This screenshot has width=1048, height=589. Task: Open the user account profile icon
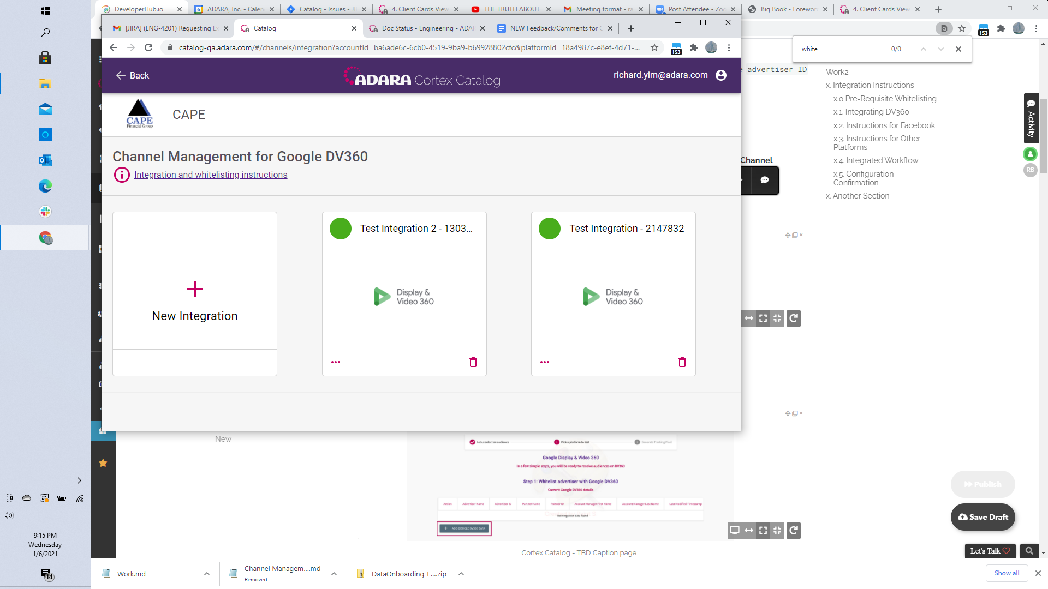click(720, 75)
